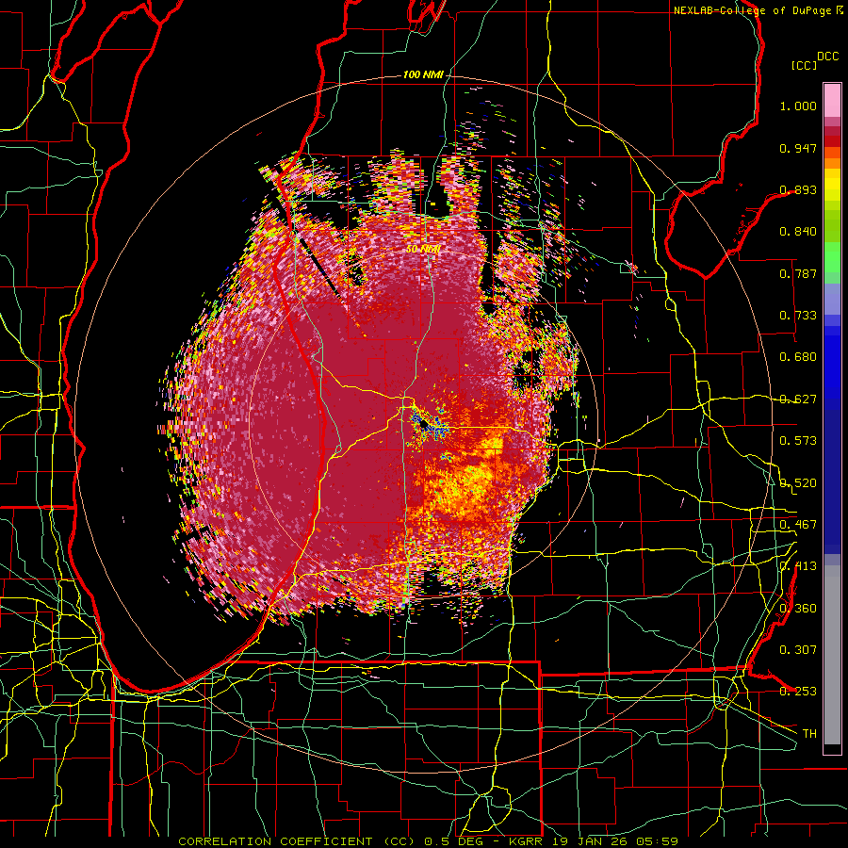Click the 0.893 scale value
This screenshot has width=848, height=848.
798,189
